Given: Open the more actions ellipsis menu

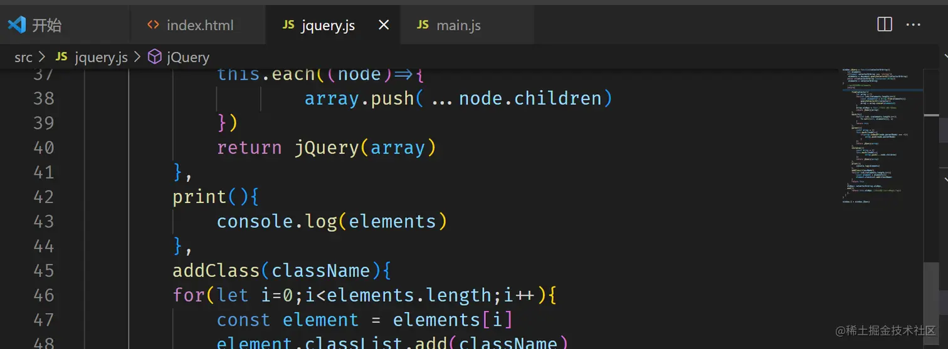Looking at the screenshot, I should (x=914, y=25).
